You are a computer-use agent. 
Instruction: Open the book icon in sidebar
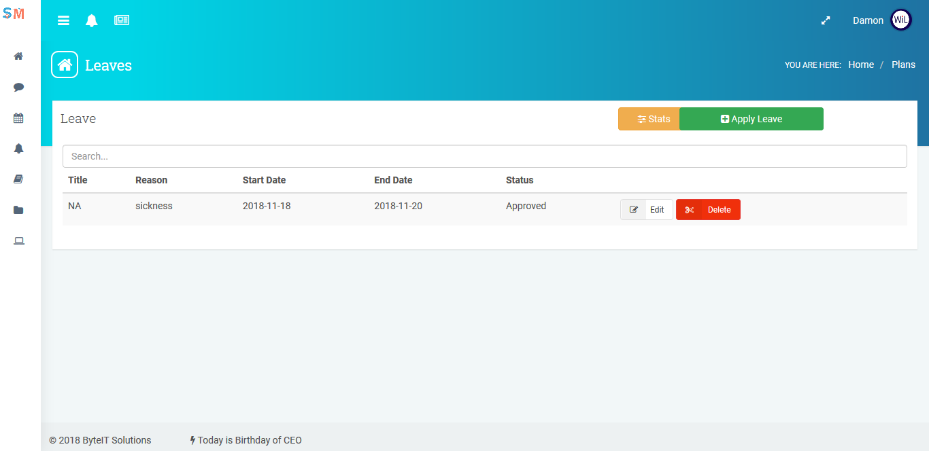pos(19,179)
